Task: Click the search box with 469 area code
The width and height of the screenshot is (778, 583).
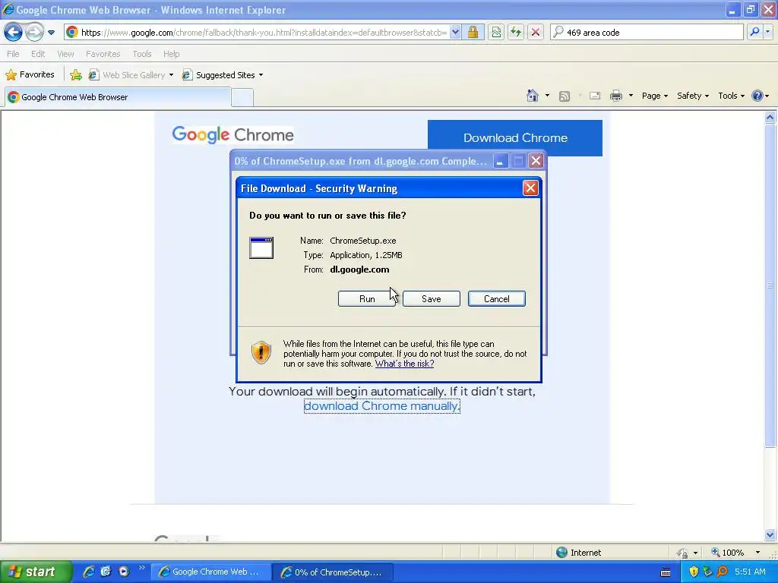Action: (x=647, y=33)
